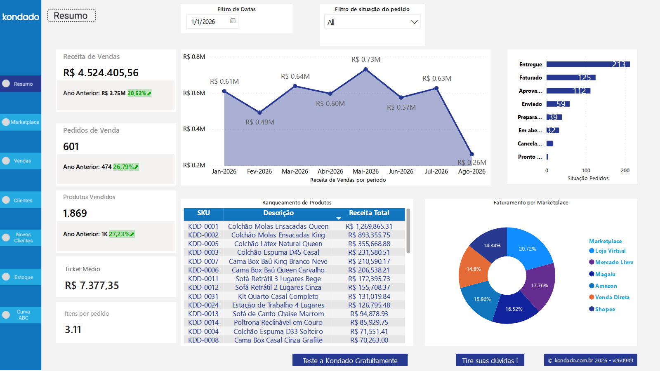Open the Resumo sidebar page
The height and width of the screenshot is (371, 660).
coord(21,84)
